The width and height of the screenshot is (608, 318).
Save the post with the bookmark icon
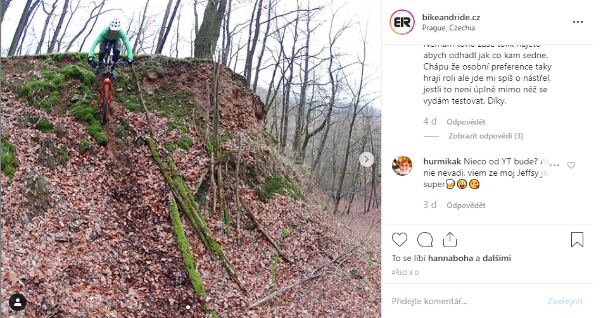[577, 240]
